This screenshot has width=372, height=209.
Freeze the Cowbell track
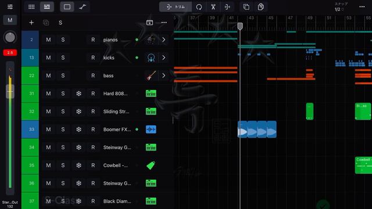[x=79, y=165]
